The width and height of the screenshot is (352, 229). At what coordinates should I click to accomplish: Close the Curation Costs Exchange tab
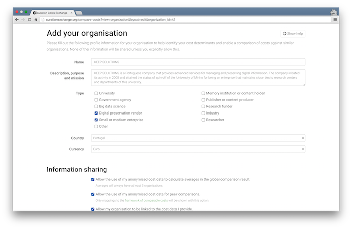coord(71,13)
